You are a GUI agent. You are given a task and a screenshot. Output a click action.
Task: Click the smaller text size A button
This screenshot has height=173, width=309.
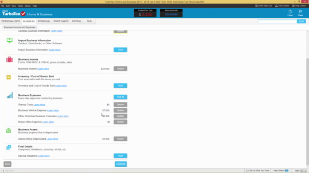pyautogui.click(x=305, y=171)
